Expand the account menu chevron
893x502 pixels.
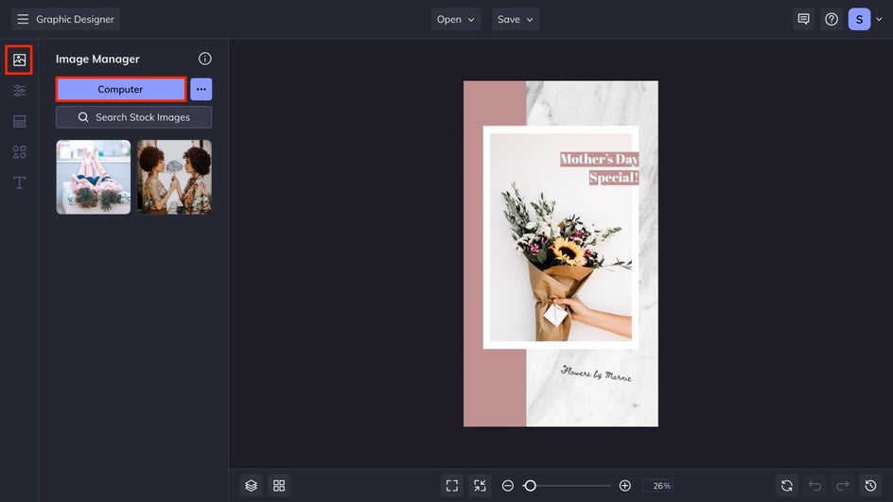coord(880,19)
